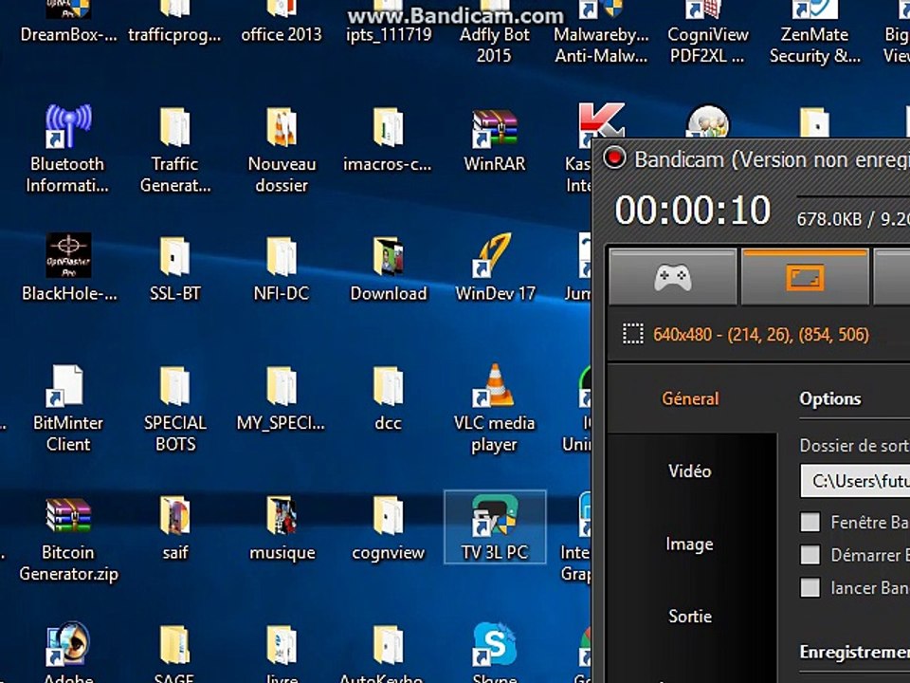Open the SPECIAL BOTS folder

tap(174, 408)
